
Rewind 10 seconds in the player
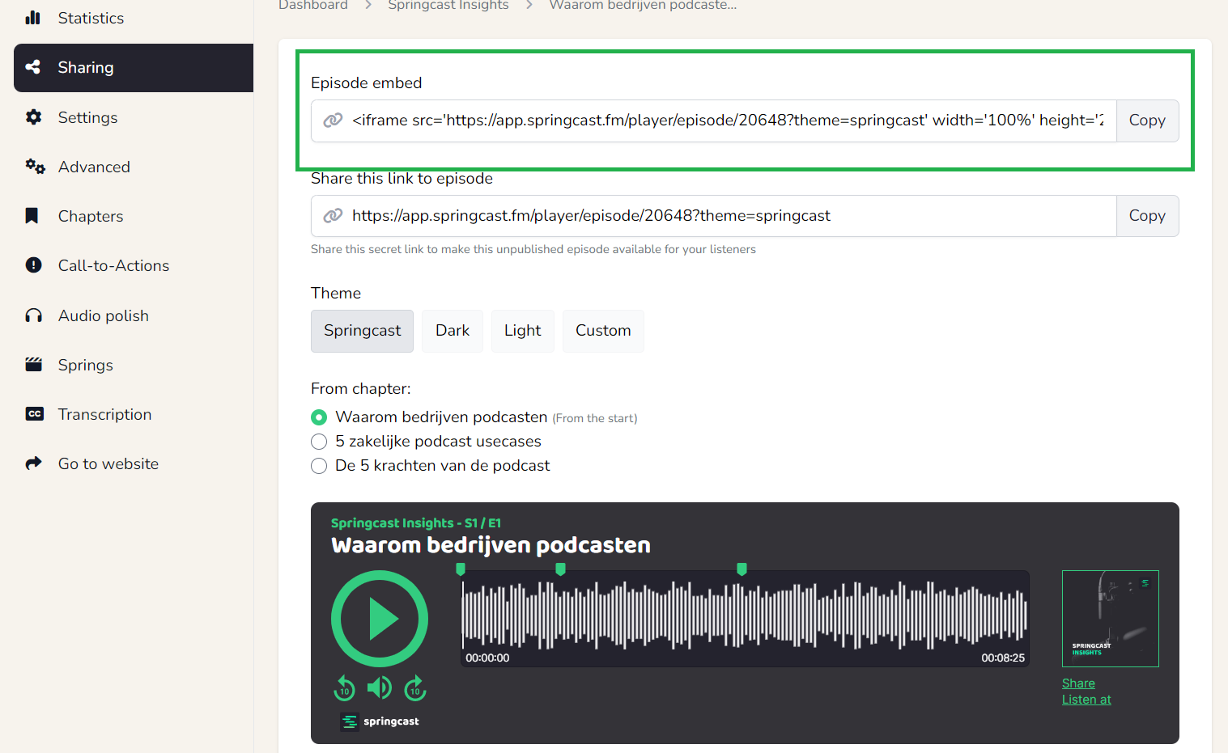344,688
